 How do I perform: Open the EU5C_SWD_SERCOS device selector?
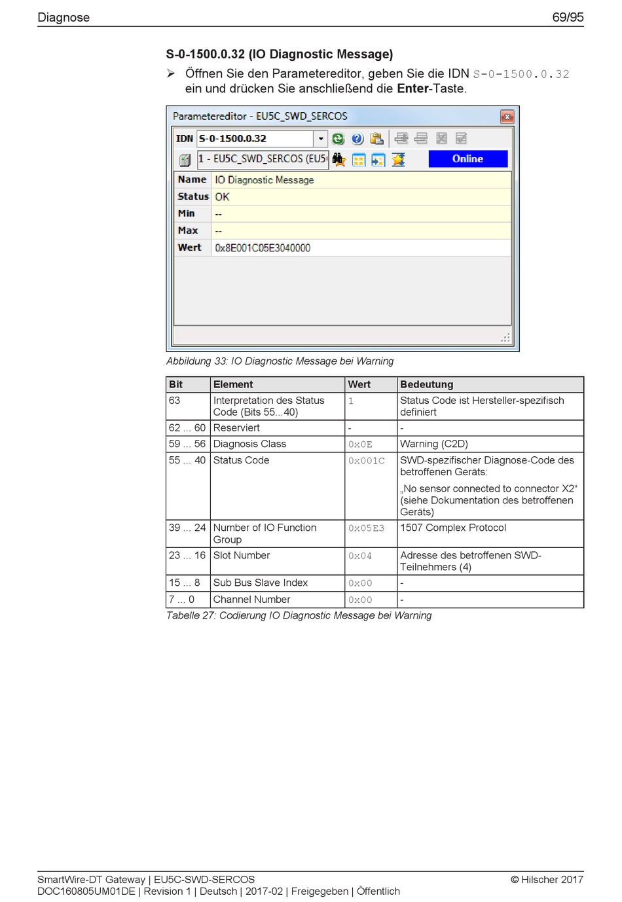pos(262,159)
